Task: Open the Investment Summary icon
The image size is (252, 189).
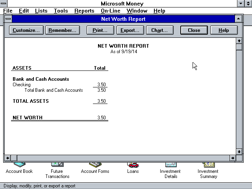Action: 208,165
